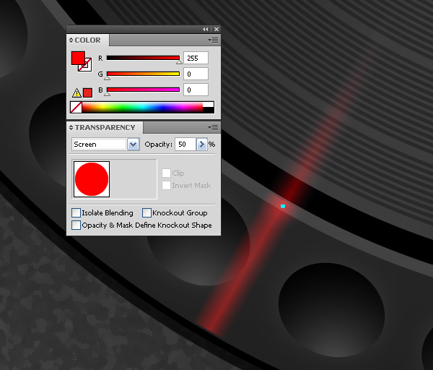The height and width of the screenshot is (370, 433).
Task: Close the floating panel group
Action: click(x=216, y=29)
